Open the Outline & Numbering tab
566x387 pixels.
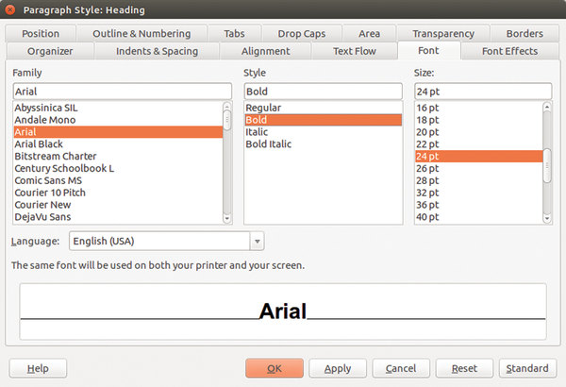[x=141, y=34]
